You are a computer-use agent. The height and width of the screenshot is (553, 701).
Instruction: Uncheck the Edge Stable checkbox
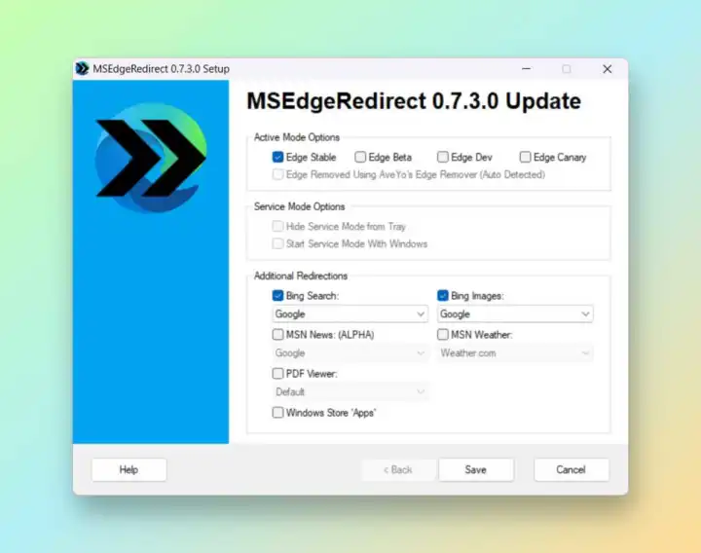tap(278, 157)
